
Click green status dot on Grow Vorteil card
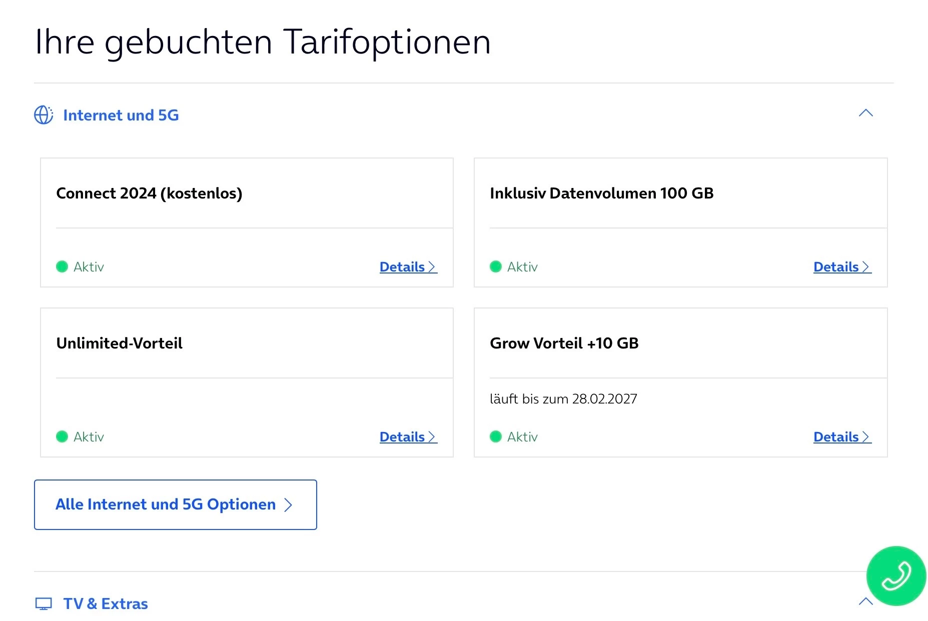tap(496, 436)
